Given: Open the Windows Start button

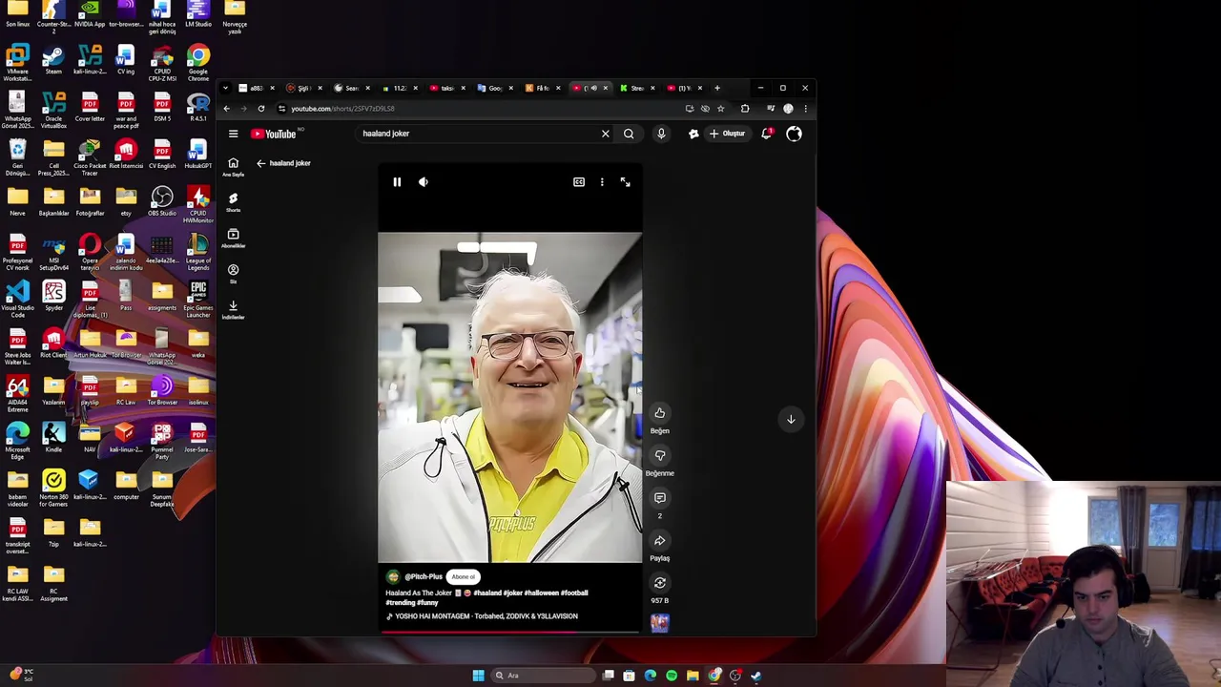Looking at the screenshot, I should coord(478,676).
